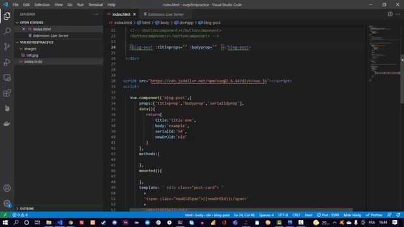Click the Docker whale icon in activity bar
404x227 pixels.
pos(7,124)
